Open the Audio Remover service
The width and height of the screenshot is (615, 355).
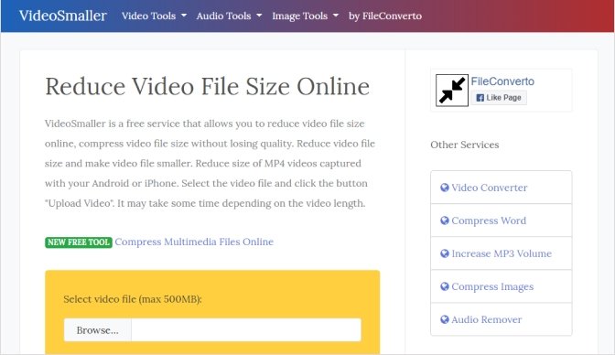pos(501,319)
